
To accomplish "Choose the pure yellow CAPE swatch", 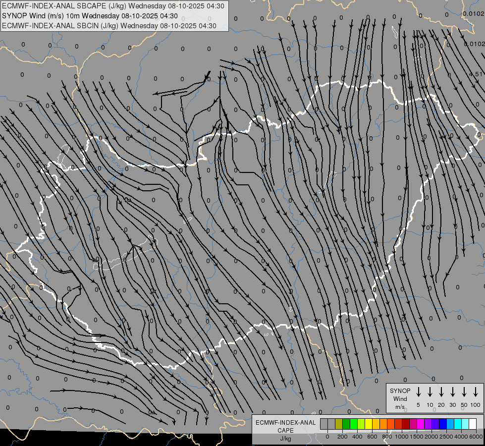I will pos(369,424).
